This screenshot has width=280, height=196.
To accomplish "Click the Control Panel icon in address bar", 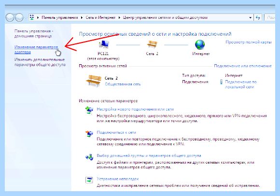I will pos(32,17).
